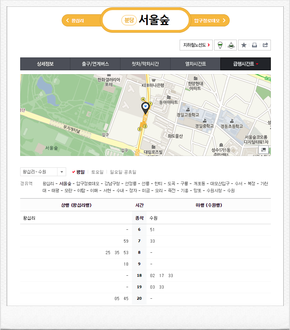Open the 급행시간표 dropdown tab
Image resolution: width=290 pixels, height=330 pixels.
tap(245, 64)
